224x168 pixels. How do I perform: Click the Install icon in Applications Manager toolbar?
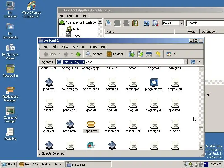coord(108,23)
